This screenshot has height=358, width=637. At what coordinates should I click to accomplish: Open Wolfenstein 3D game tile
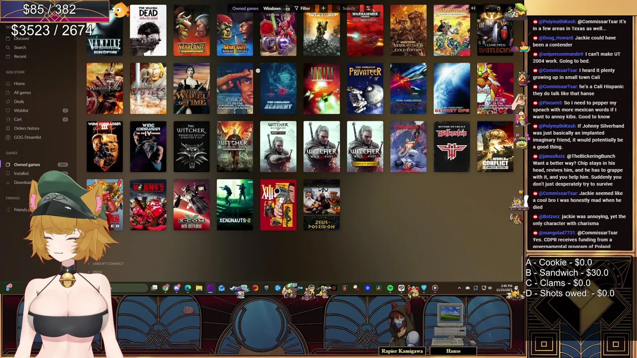tap(409, 147)
